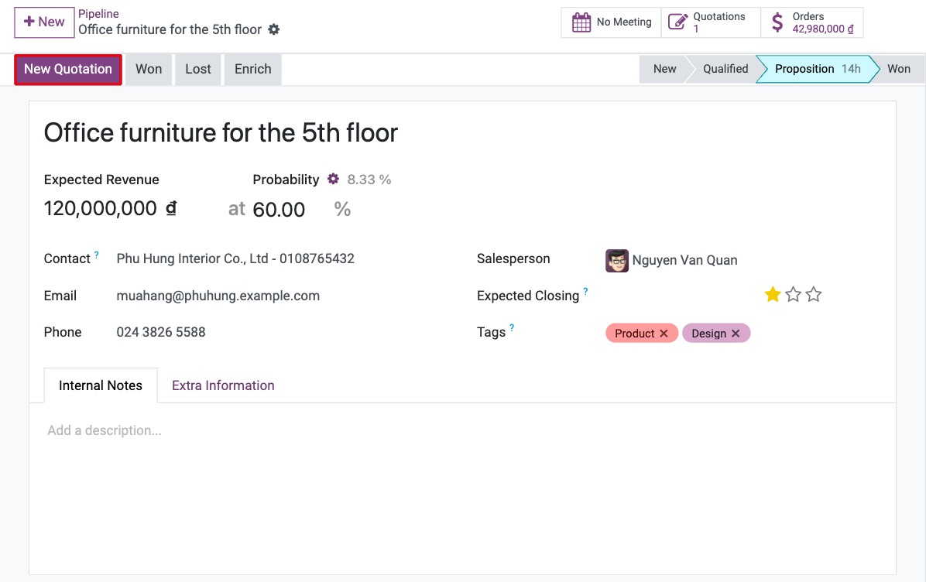The width and height of the screenshot is (926, 582).
Task: Open the Quotations smart button
Action: (x=711, y=22)
